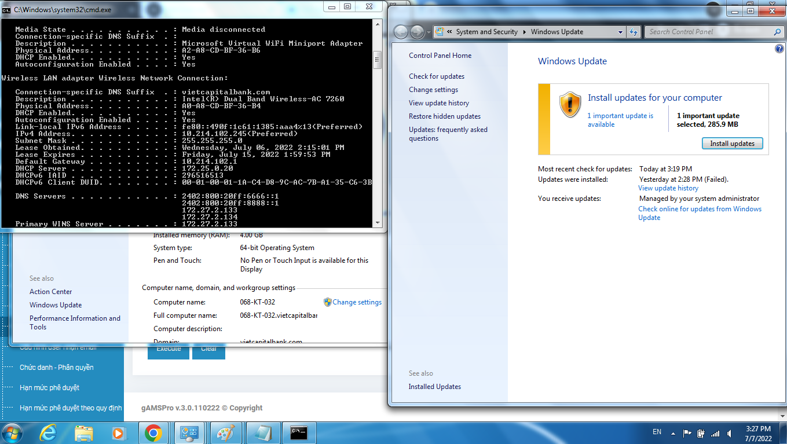Click the EN language indicator
Image resolution: width=787 pixels, height=444 pixels.
click(657, 432)
